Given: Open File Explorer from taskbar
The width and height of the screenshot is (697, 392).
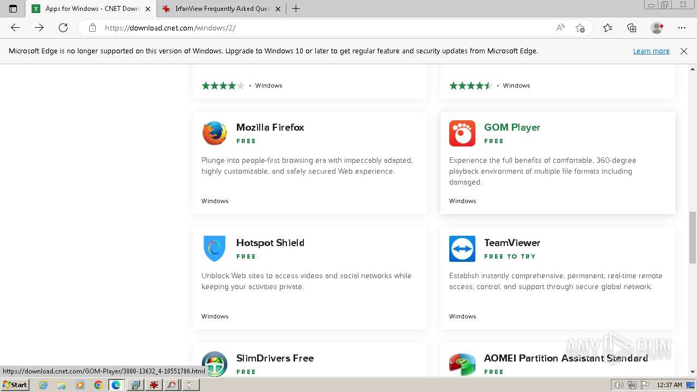Looking at the screenshot, I should (62, 385).
